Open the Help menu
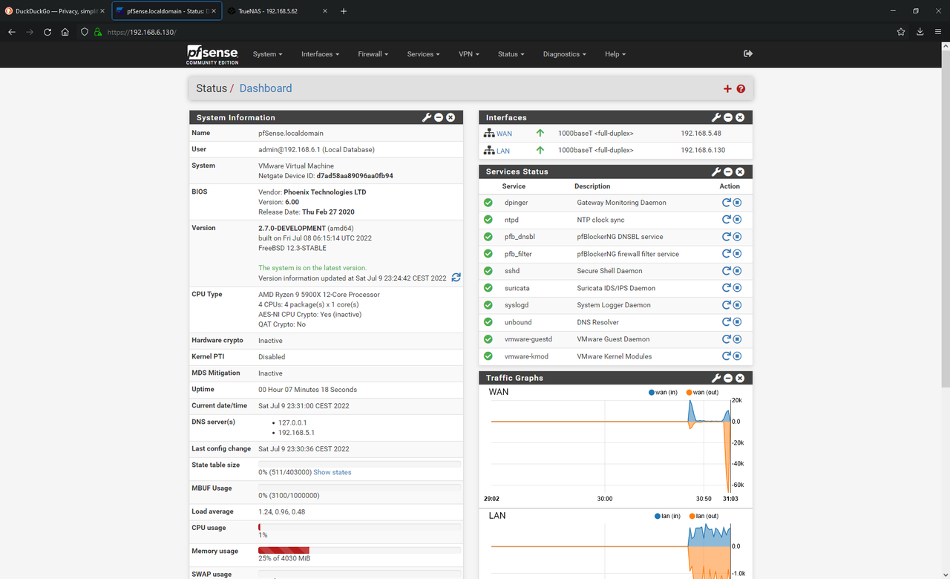Viewport: 950px width, 579px height. tap(615, 54)
